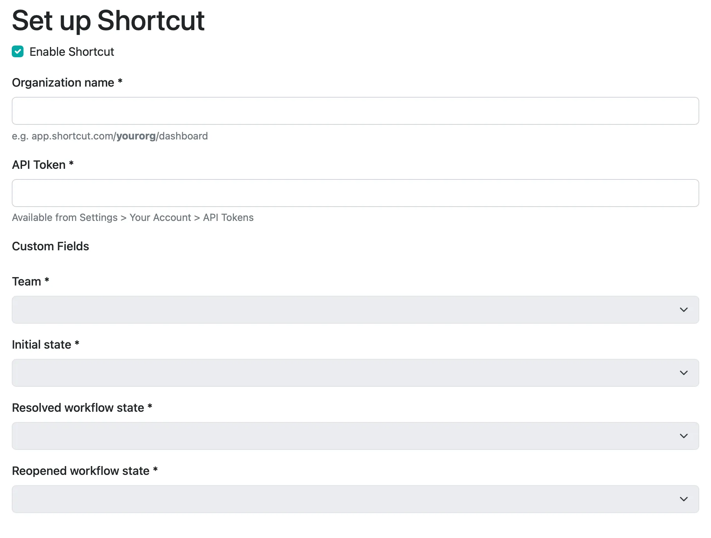Viewport: 711px width, 538px height.
Task: Click the Reopened workflow state chevron icon
Action: (683, 499)
